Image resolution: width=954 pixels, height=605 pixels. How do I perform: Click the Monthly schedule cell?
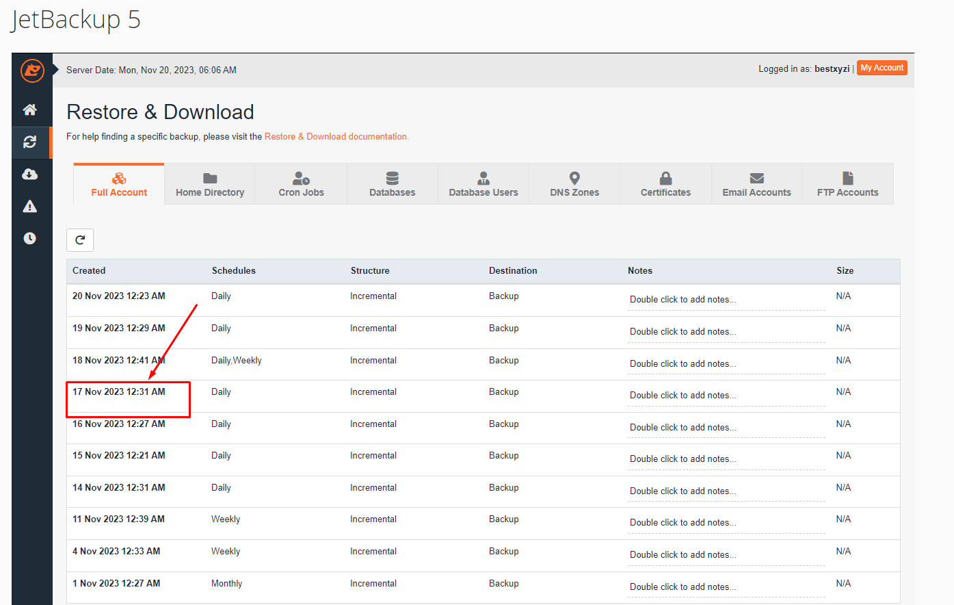coord(227,583)
